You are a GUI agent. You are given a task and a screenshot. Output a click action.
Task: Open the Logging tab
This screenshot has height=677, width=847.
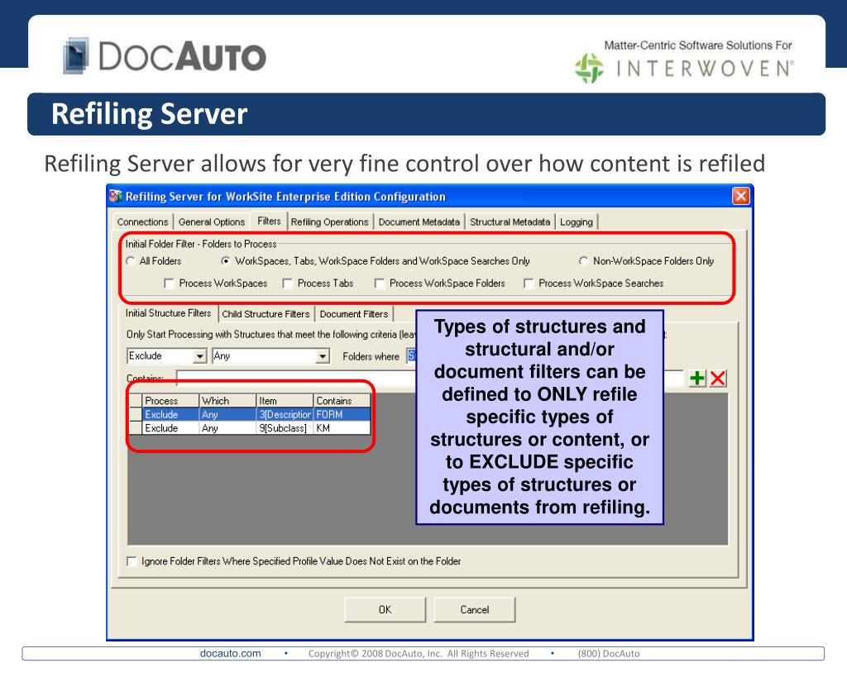[x=577, y=222]
